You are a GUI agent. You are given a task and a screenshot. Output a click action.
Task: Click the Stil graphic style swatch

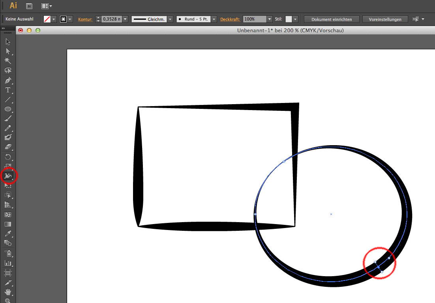point(289,19)
